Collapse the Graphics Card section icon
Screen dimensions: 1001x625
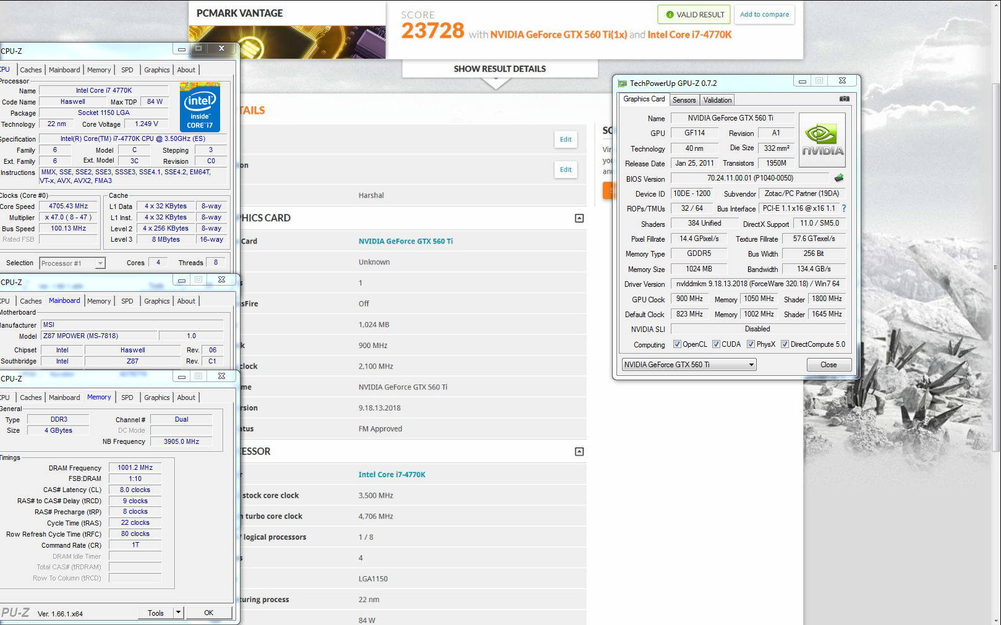click(x=579, y=218)
